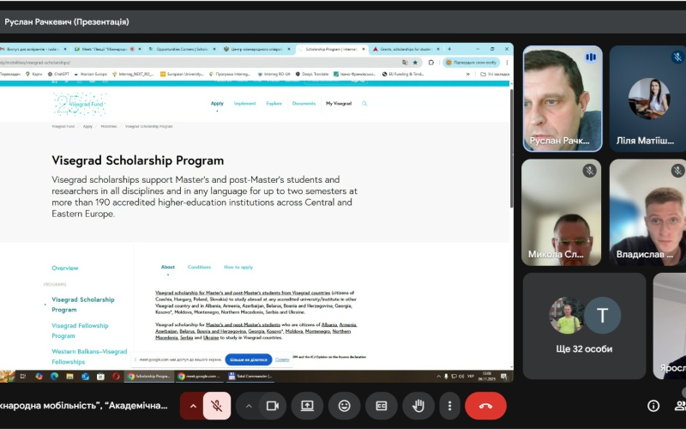Click the Overview sidebar link
686x429 pixels.
coord(65,269)
